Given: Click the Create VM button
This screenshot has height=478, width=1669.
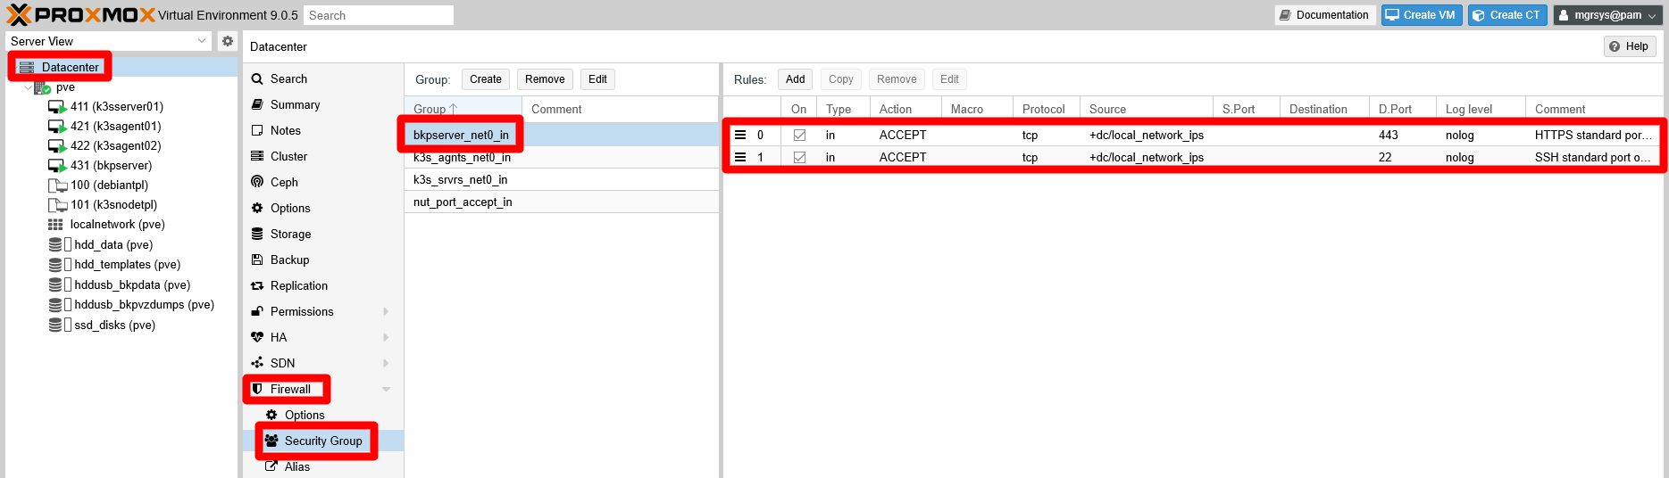Looking at the screenshot, I should point(1422,15).
